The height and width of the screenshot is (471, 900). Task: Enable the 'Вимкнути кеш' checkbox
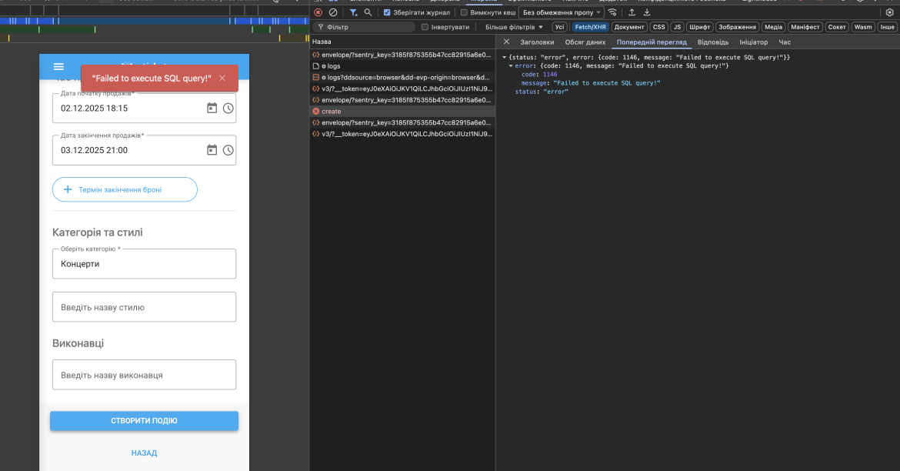(464, 12)
